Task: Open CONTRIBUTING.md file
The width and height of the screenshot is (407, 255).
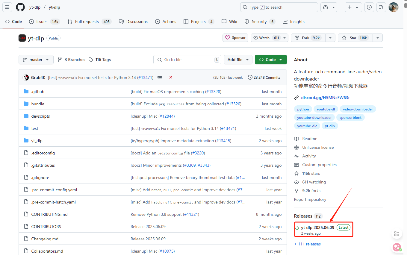Action: (x=49, y=214)
